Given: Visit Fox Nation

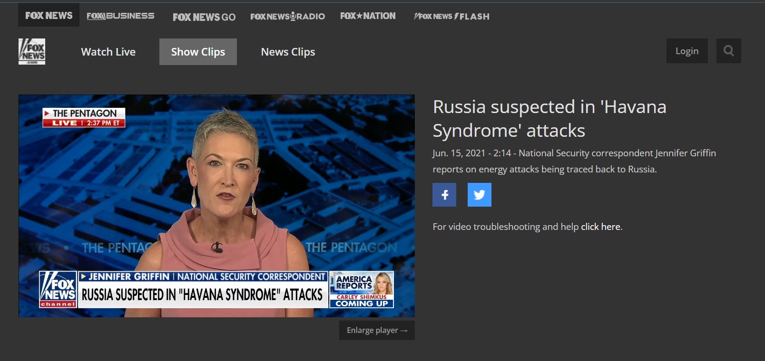Looking at the screenshot, I should click(368, 16).
